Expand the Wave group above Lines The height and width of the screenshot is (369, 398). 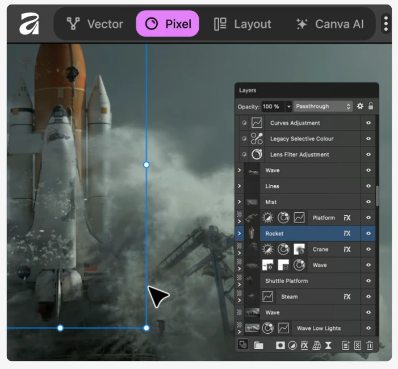coord(240,170)
